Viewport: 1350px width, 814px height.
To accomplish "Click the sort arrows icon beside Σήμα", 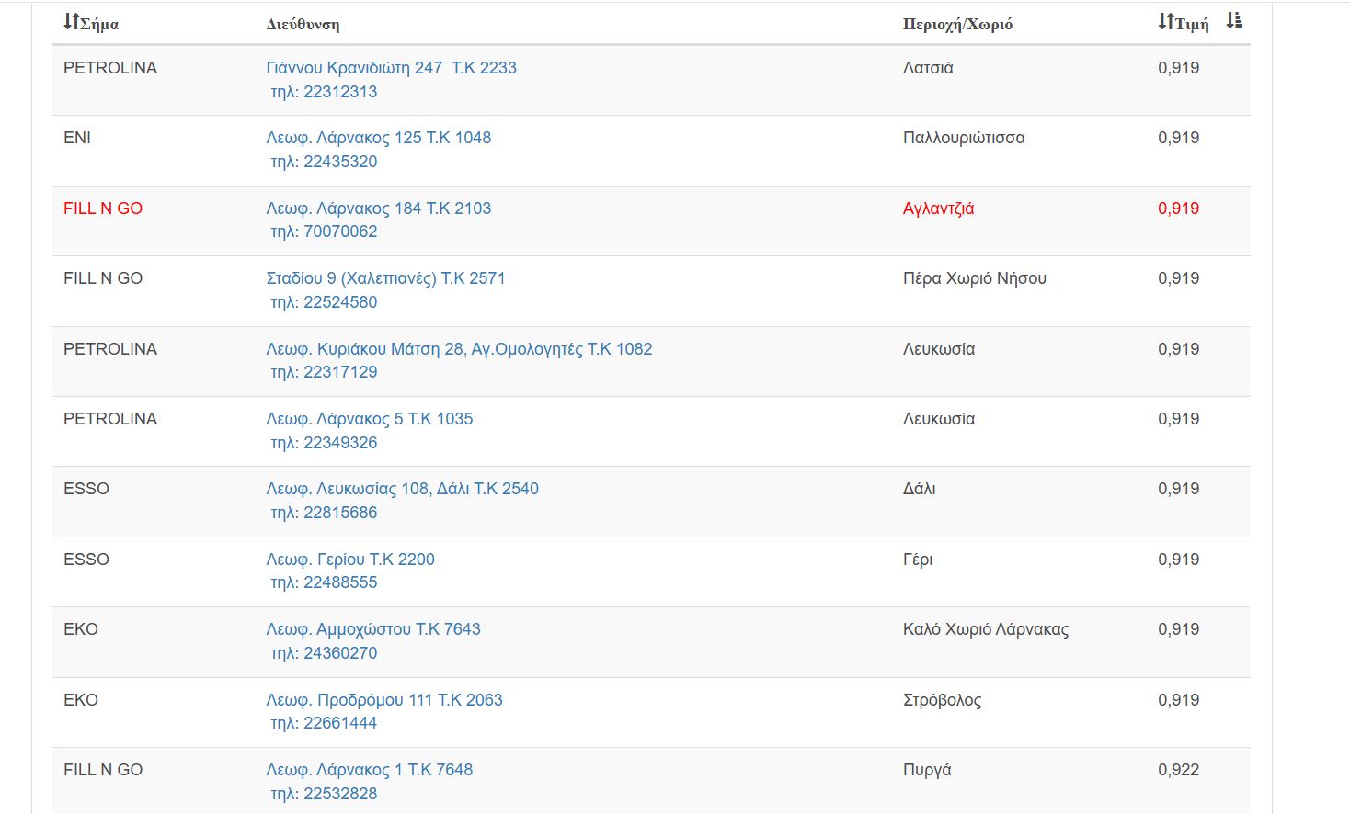I will point(71,21).
